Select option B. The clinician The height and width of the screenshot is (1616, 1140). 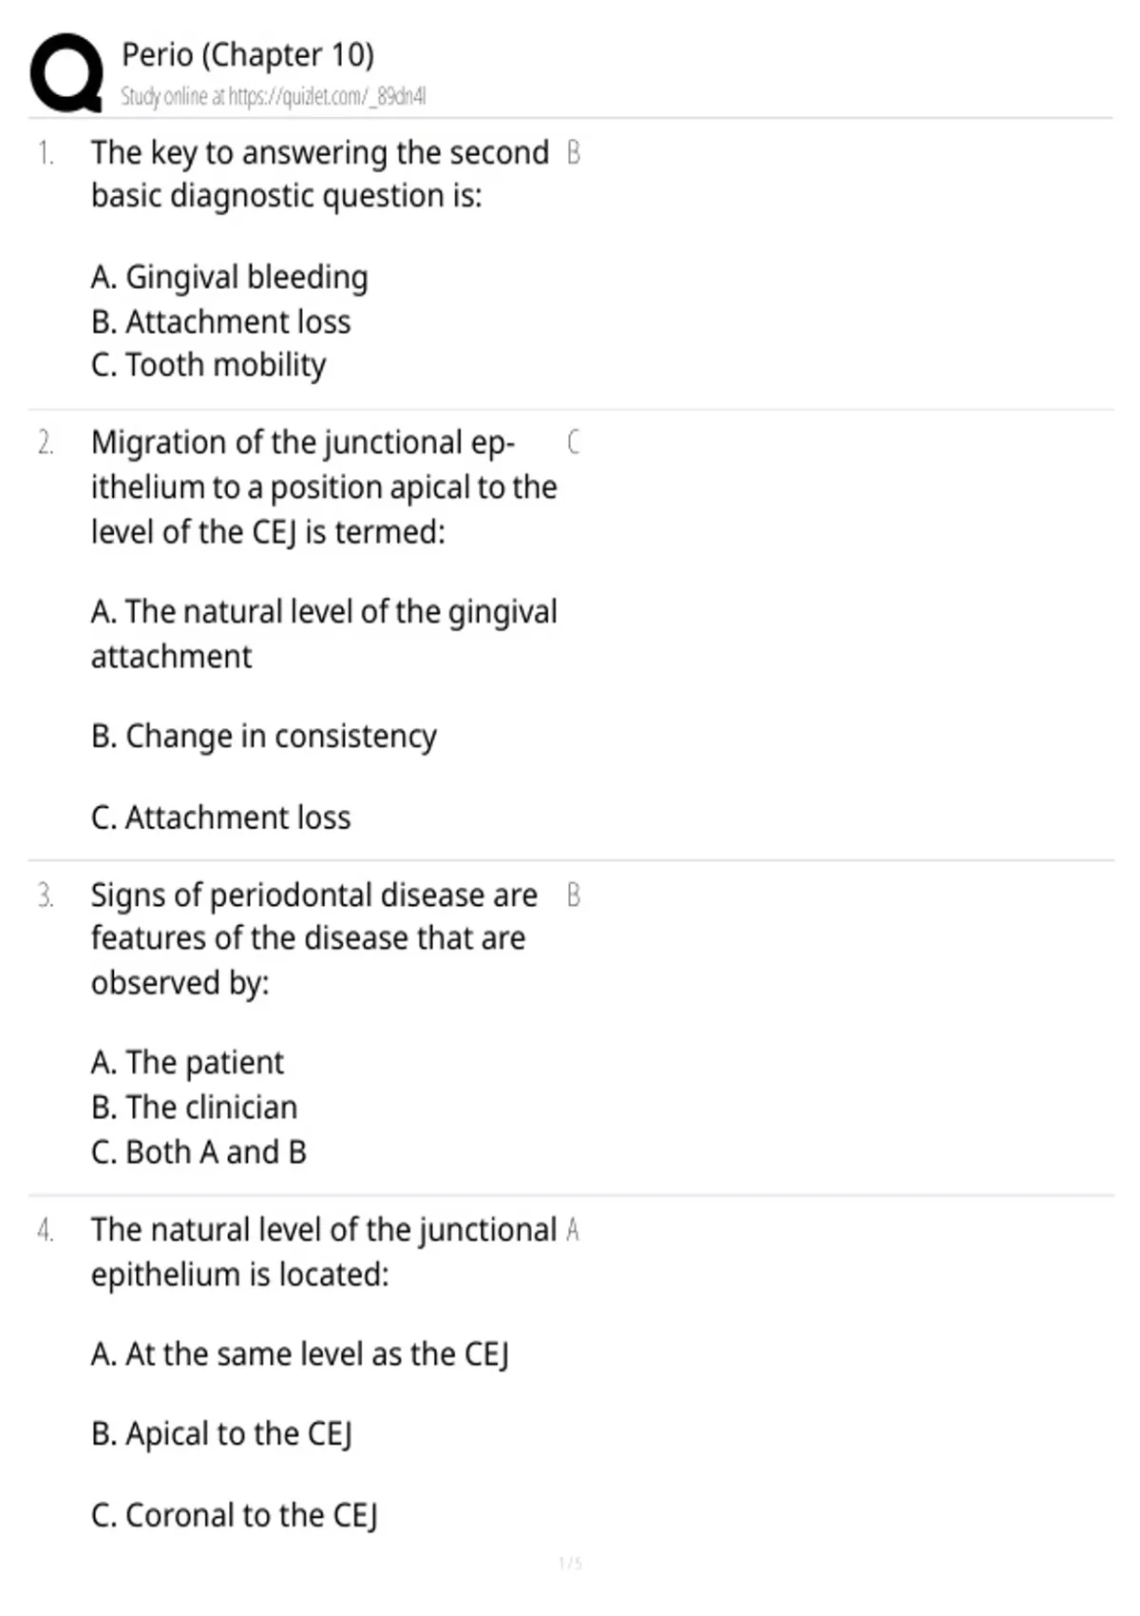coord(194,1107)
